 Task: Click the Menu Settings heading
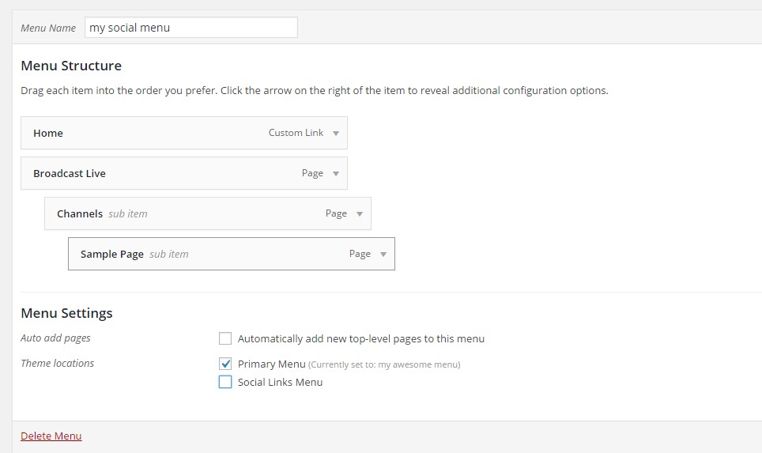[x=66, y=313]
